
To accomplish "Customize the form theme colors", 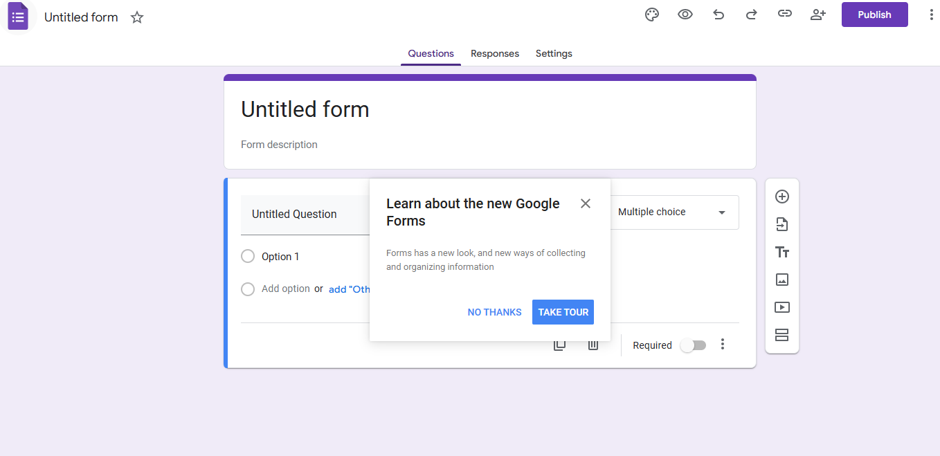I will pyautogui.click(x=651, y=14).
